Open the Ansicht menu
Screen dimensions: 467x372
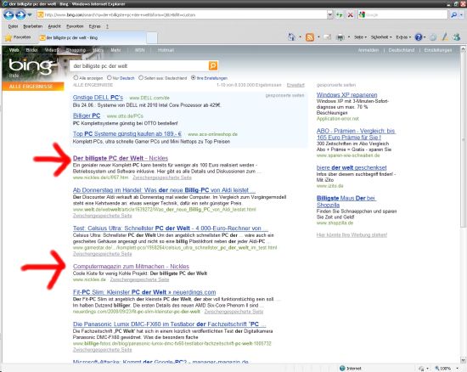(x=54, y=26)
